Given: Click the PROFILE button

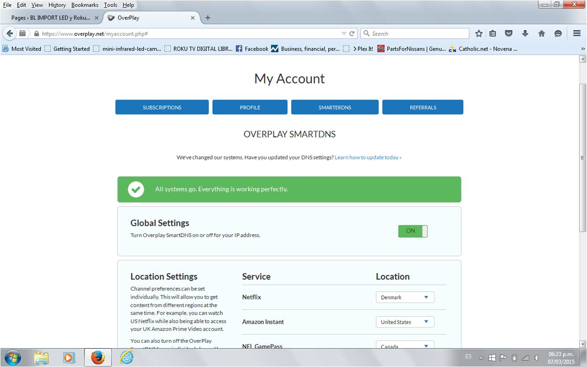Looking at the screenshot, I should pyautogui.click(x=250, y=107).
